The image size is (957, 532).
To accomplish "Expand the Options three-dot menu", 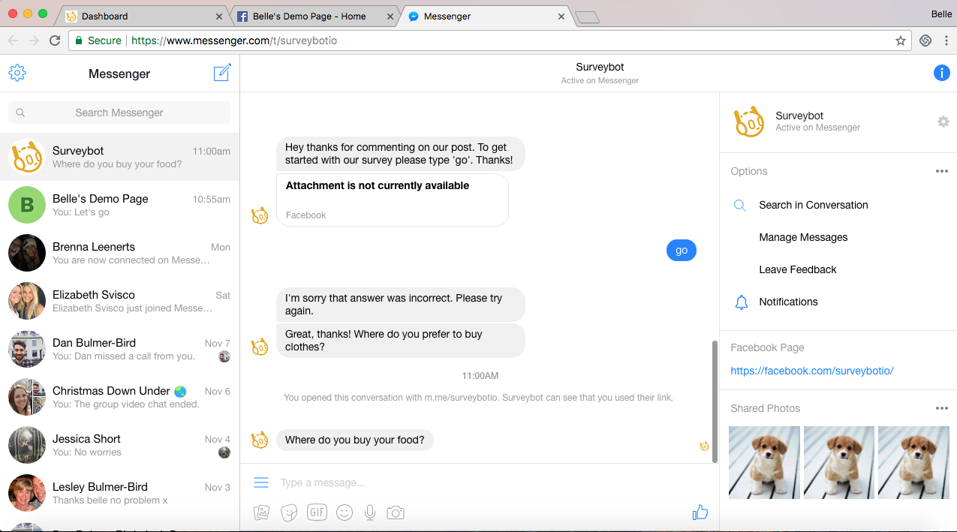I will tap(941, 171).
